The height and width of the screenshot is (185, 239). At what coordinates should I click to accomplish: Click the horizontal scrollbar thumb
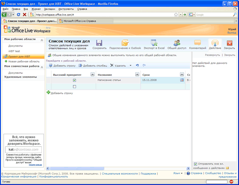pyautogui.click(x=77, y=168)
